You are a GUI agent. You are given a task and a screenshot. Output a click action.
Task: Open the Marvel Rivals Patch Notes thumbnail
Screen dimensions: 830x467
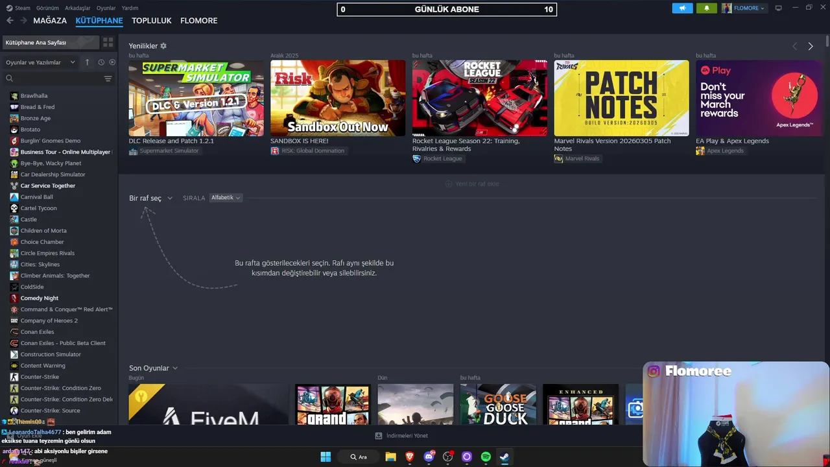pos(621,98)
